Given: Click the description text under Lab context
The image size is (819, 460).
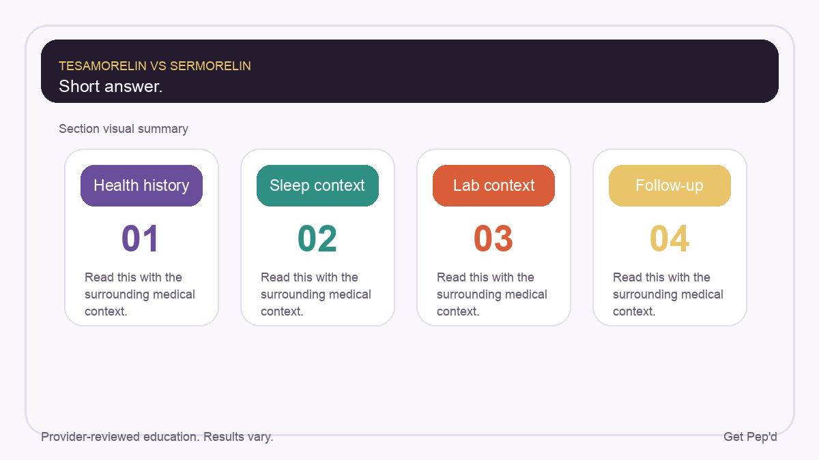Looking at the screenshot, I should (492, 294).
